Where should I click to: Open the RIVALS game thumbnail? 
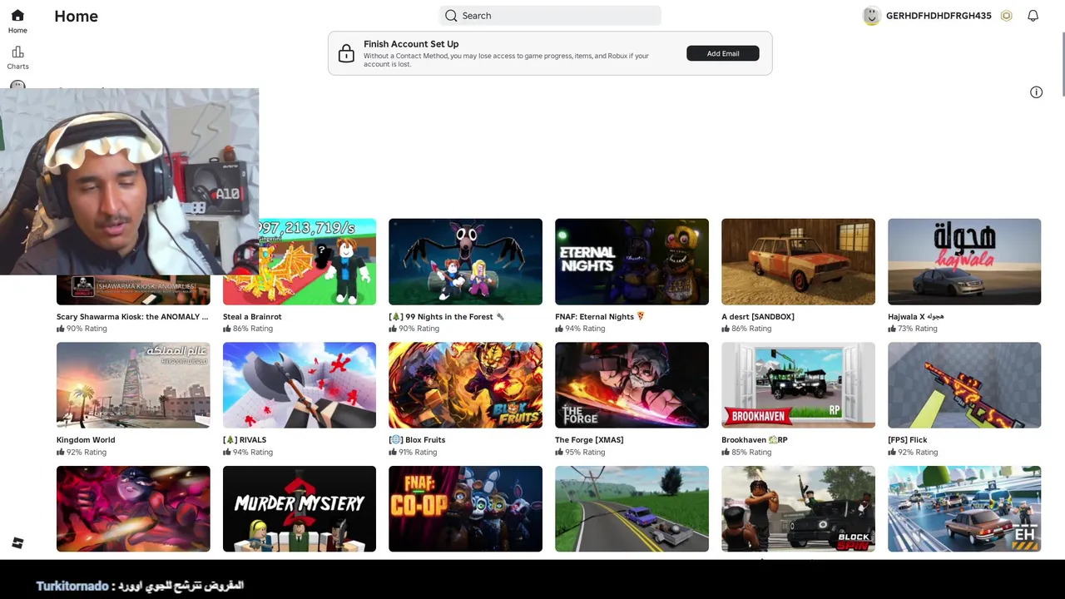click(300, 385)
